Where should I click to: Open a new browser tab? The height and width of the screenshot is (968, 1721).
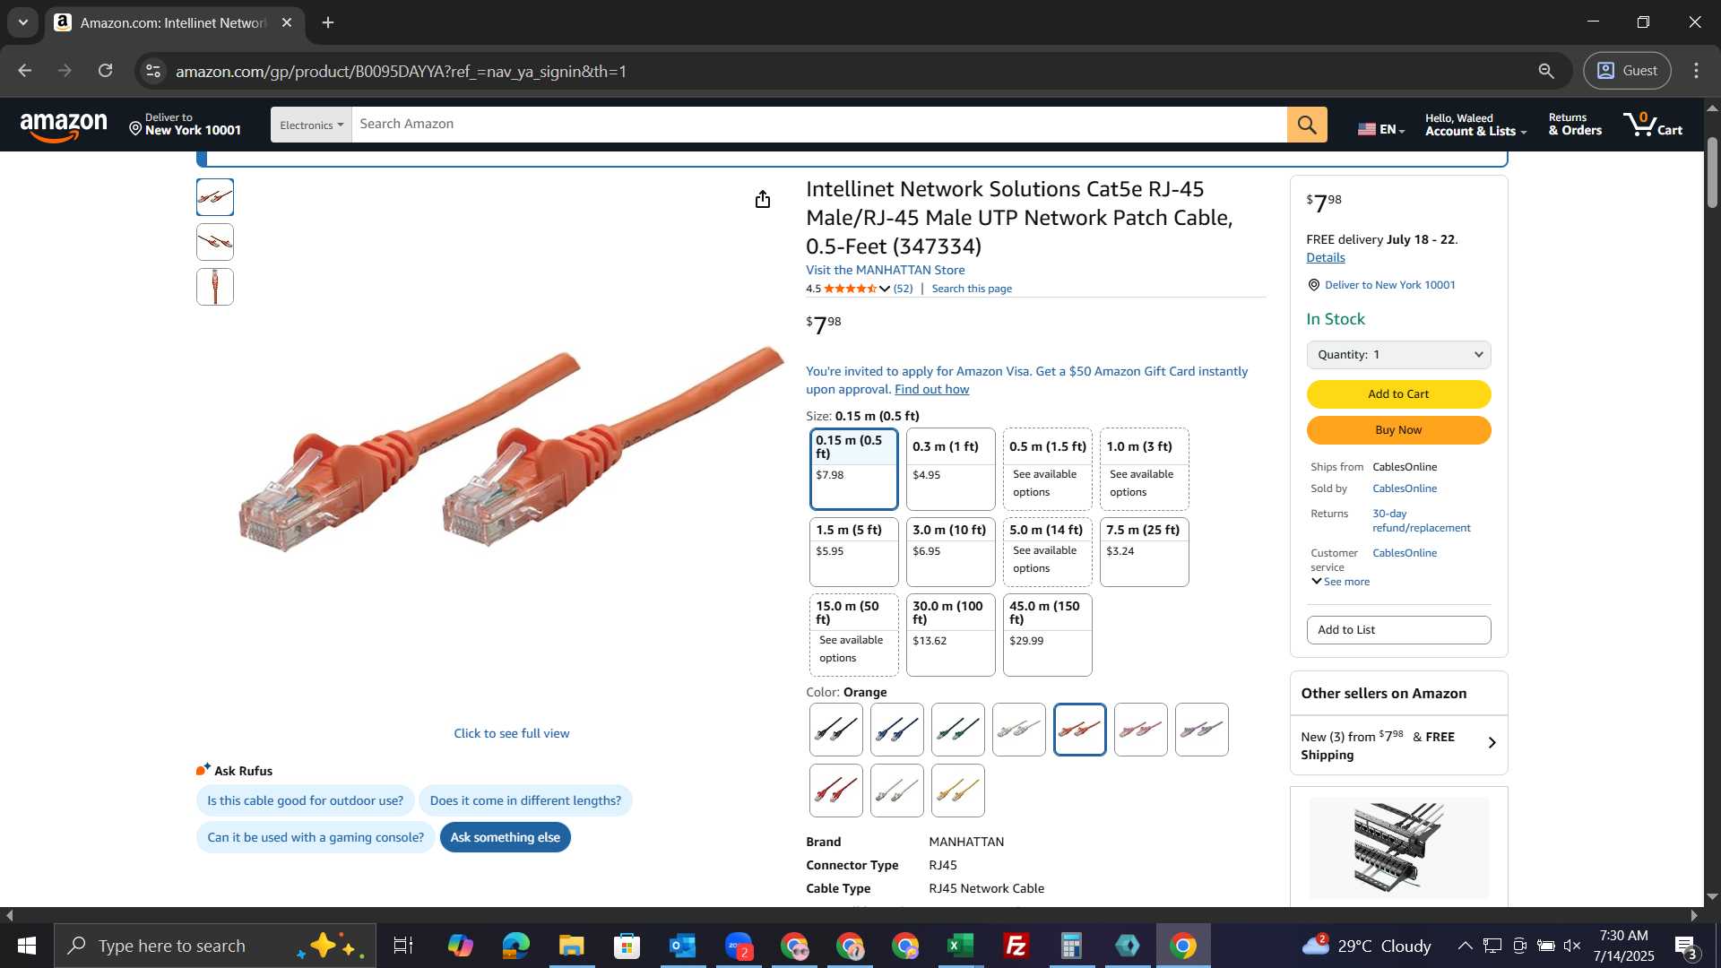tap(328, 22)
